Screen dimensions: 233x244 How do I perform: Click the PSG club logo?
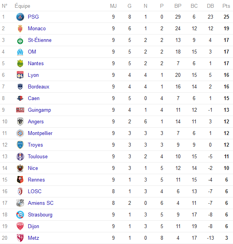(20, 17)
